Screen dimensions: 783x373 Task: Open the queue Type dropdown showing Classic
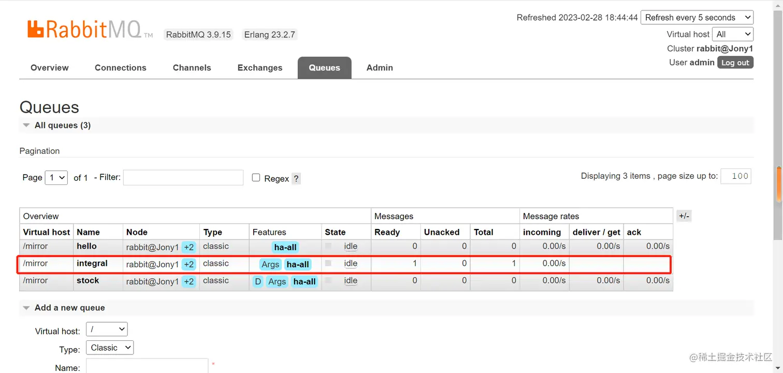tap(110, 348)
